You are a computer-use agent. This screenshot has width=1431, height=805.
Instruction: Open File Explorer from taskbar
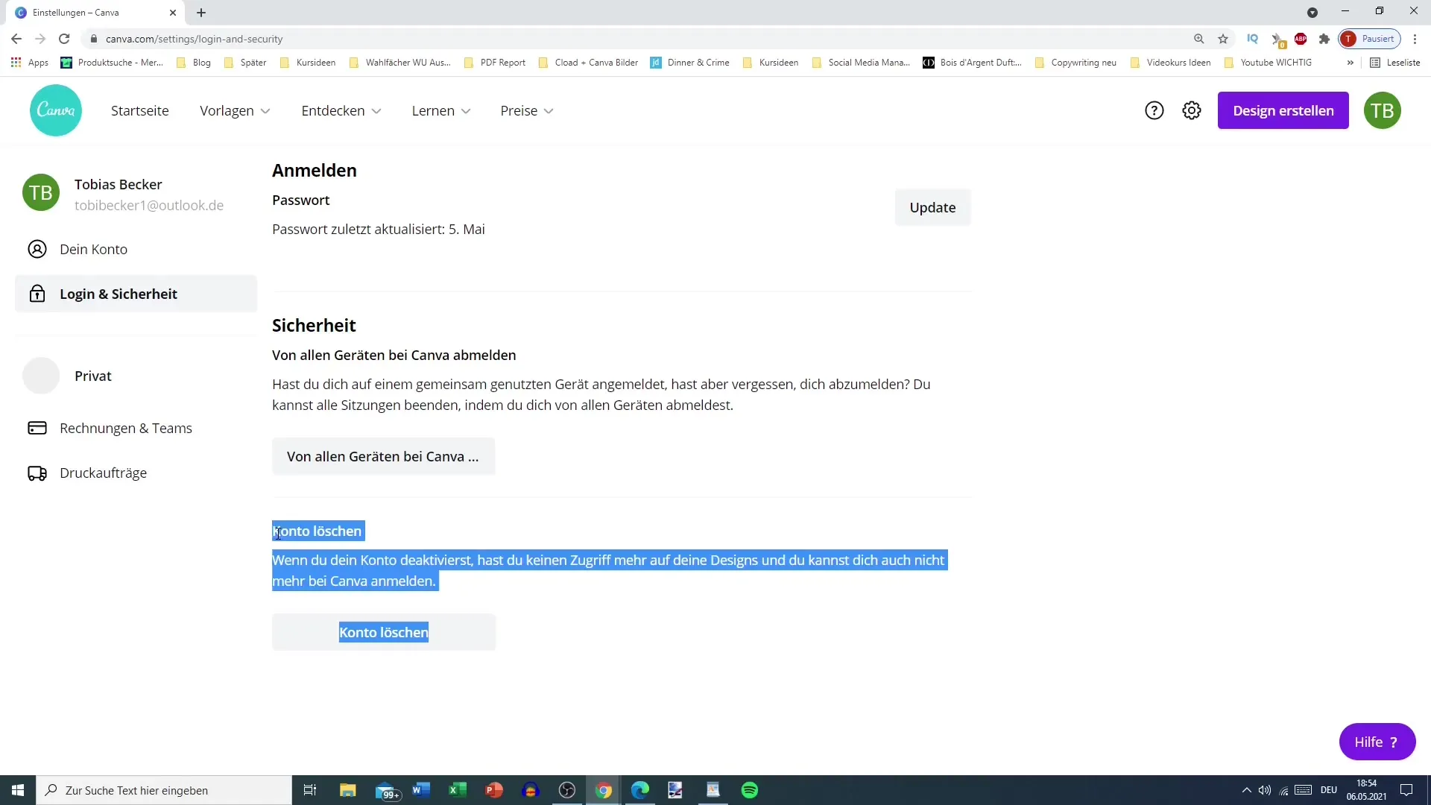[x=348, y=790]
